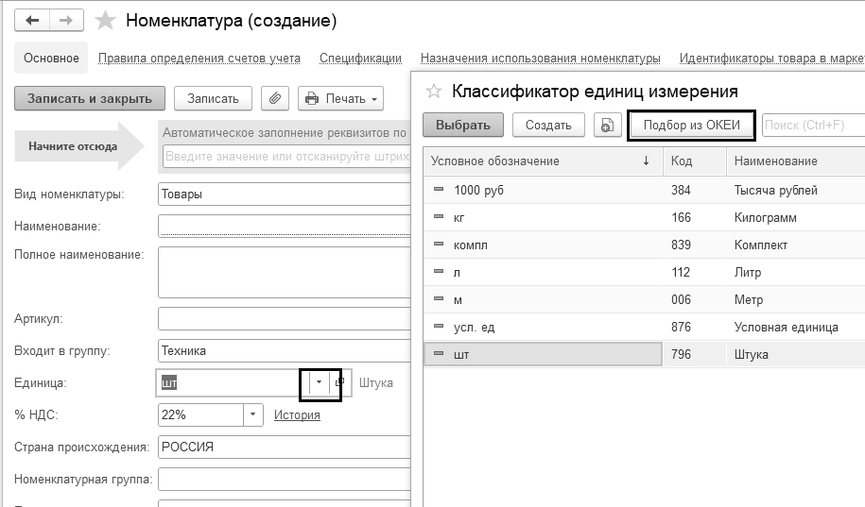Select the Условная единица row
Viewport: 865px width, 507px height.
click(645, 327)
